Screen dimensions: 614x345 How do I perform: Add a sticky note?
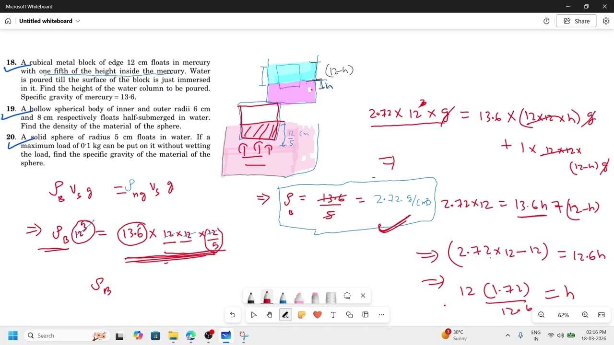301,315
